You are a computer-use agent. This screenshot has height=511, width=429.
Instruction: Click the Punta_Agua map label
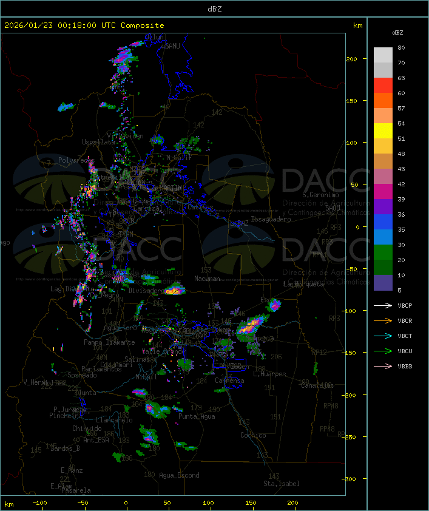coord(197,416)
